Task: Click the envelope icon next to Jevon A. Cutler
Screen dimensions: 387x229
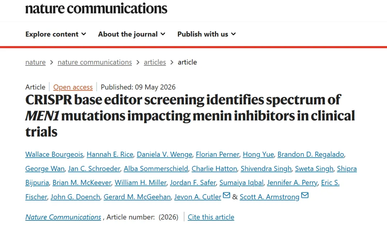Action: point(226,195)
